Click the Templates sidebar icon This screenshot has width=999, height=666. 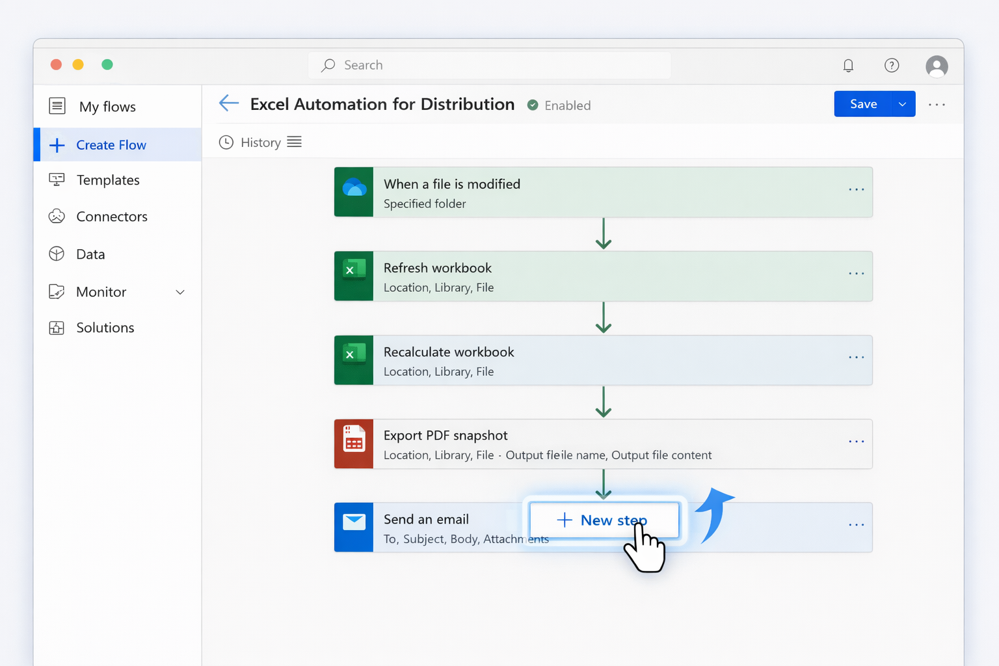point(57,180)
